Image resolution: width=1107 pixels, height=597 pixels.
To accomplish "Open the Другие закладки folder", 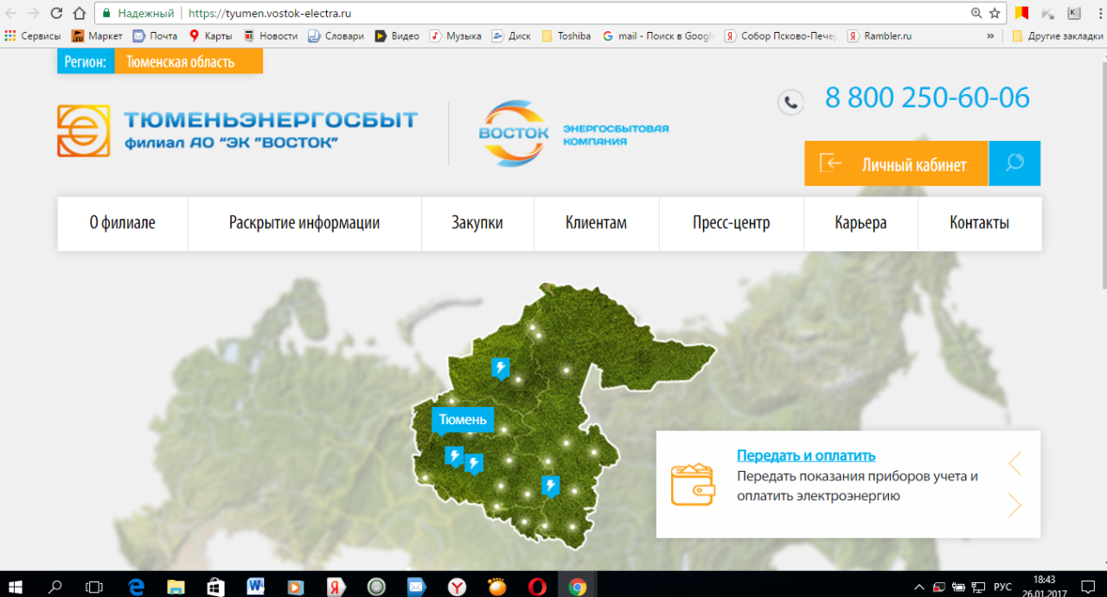I will [1057, 36].
